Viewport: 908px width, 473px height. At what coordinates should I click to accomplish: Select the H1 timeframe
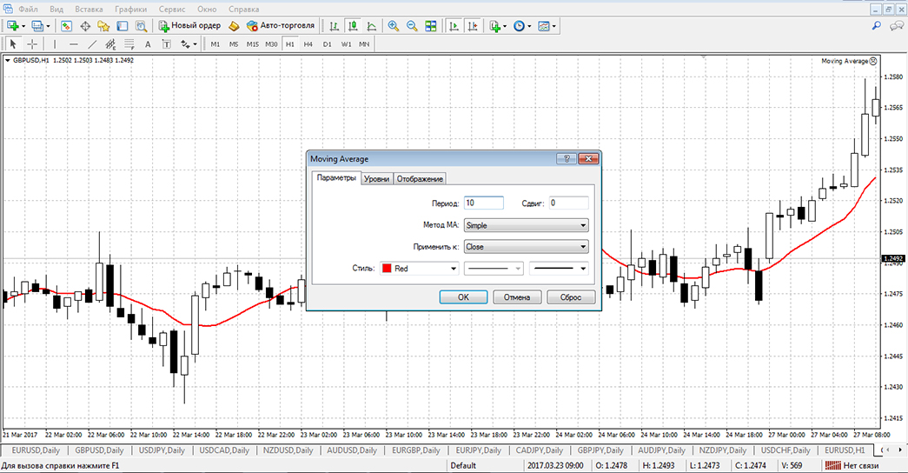[289, 44]
